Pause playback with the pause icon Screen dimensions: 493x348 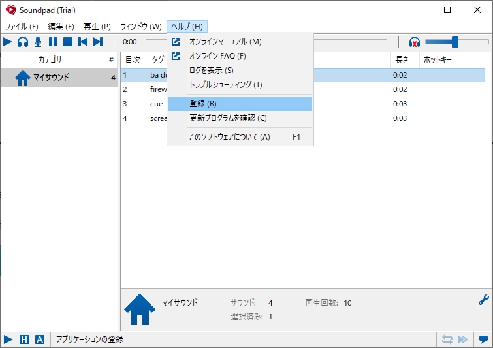(53, 42)
